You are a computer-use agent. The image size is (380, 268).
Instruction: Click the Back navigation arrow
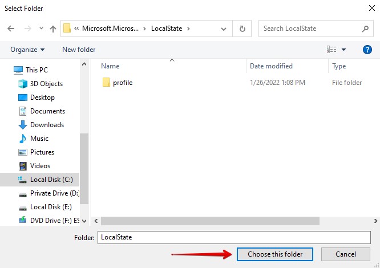pyautogui.click(x=12, y=29)
